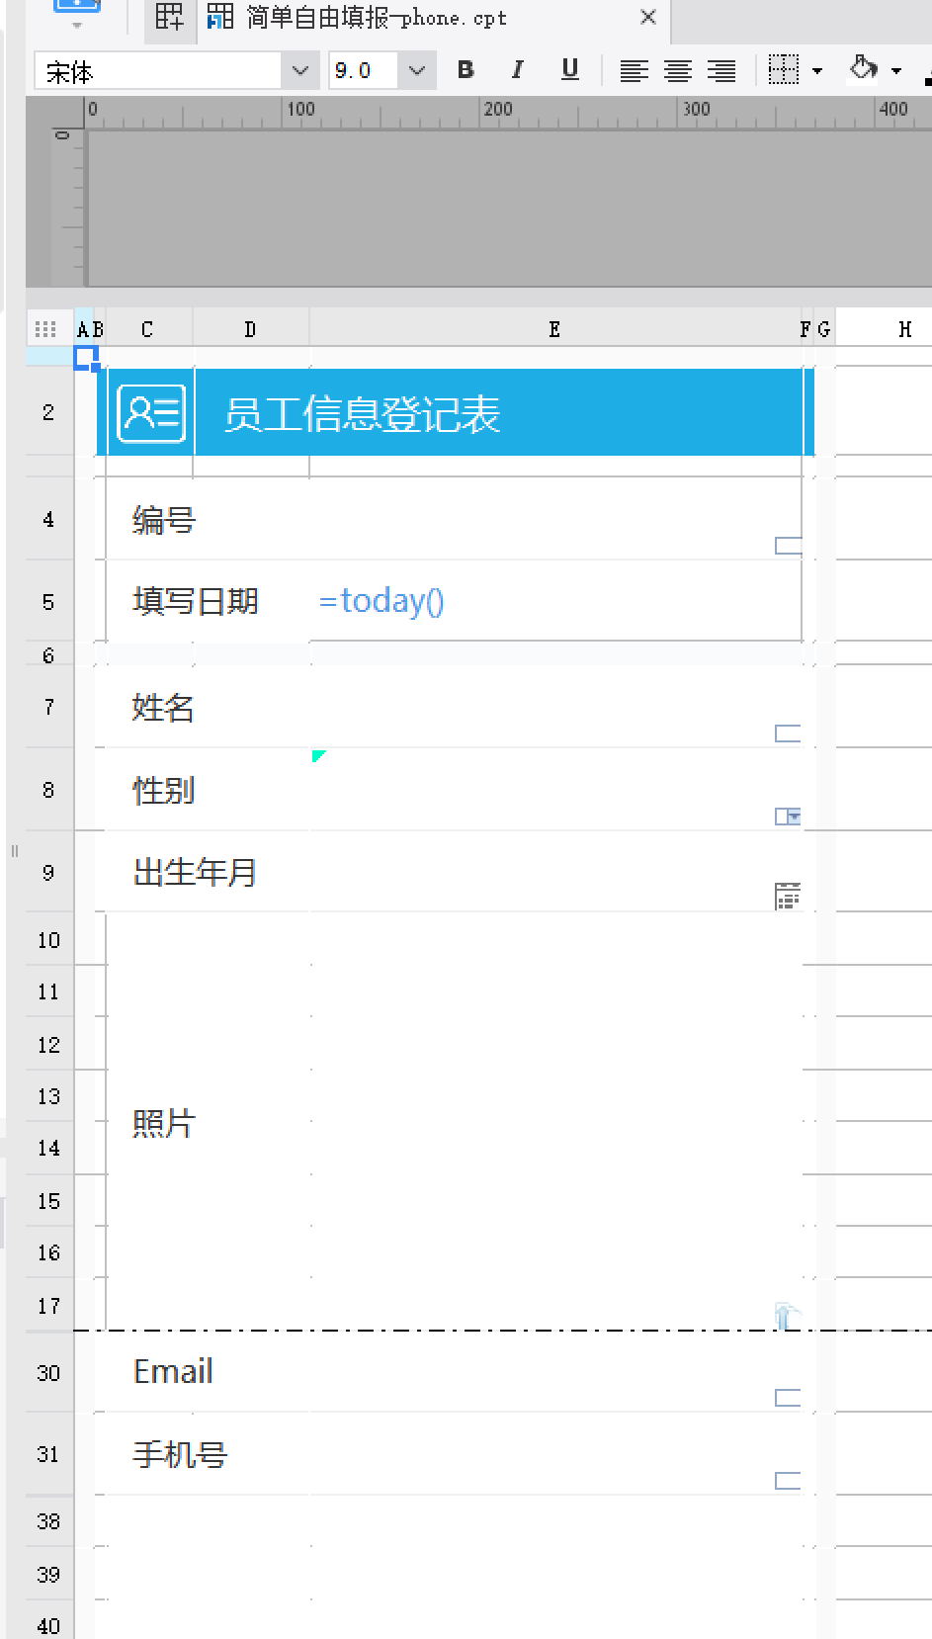Toggle bold formatting button
932x1639 pixels.
click(466, 70)
